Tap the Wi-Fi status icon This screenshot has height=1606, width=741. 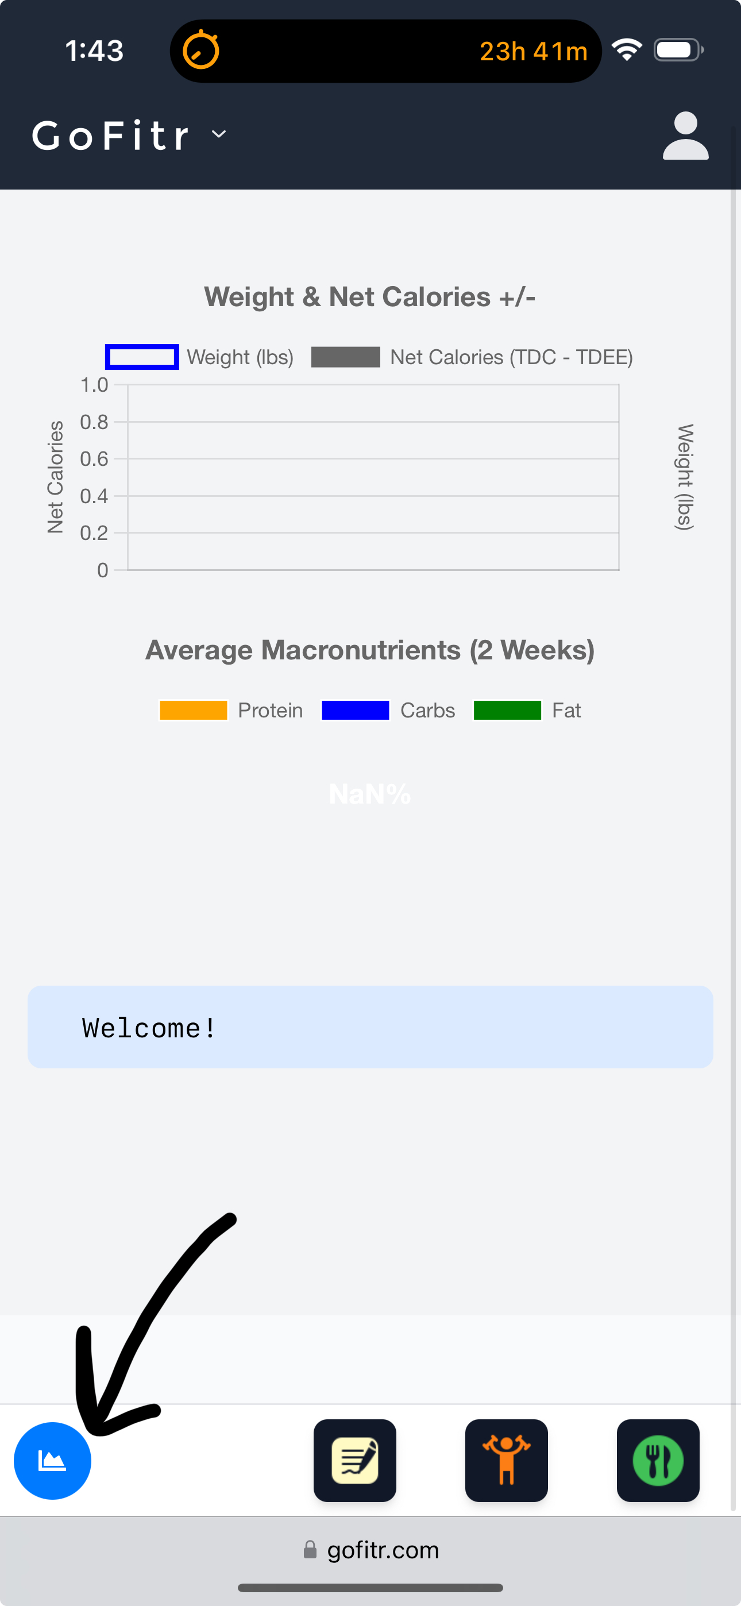click(x=626, y=50)
